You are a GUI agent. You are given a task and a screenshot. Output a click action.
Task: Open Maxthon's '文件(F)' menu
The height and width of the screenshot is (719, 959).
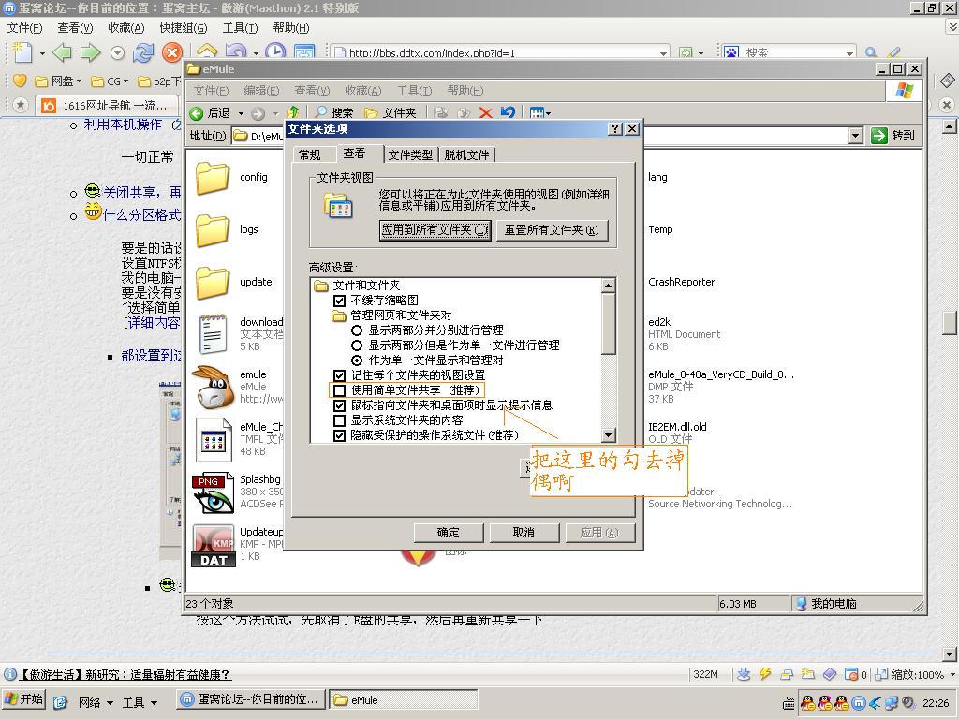(24, 28)
